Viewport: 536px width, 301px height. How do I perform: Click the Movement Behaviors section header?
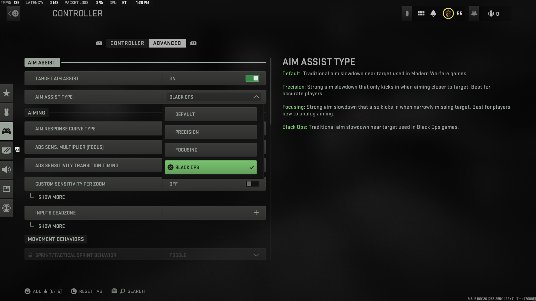point(56,239)
